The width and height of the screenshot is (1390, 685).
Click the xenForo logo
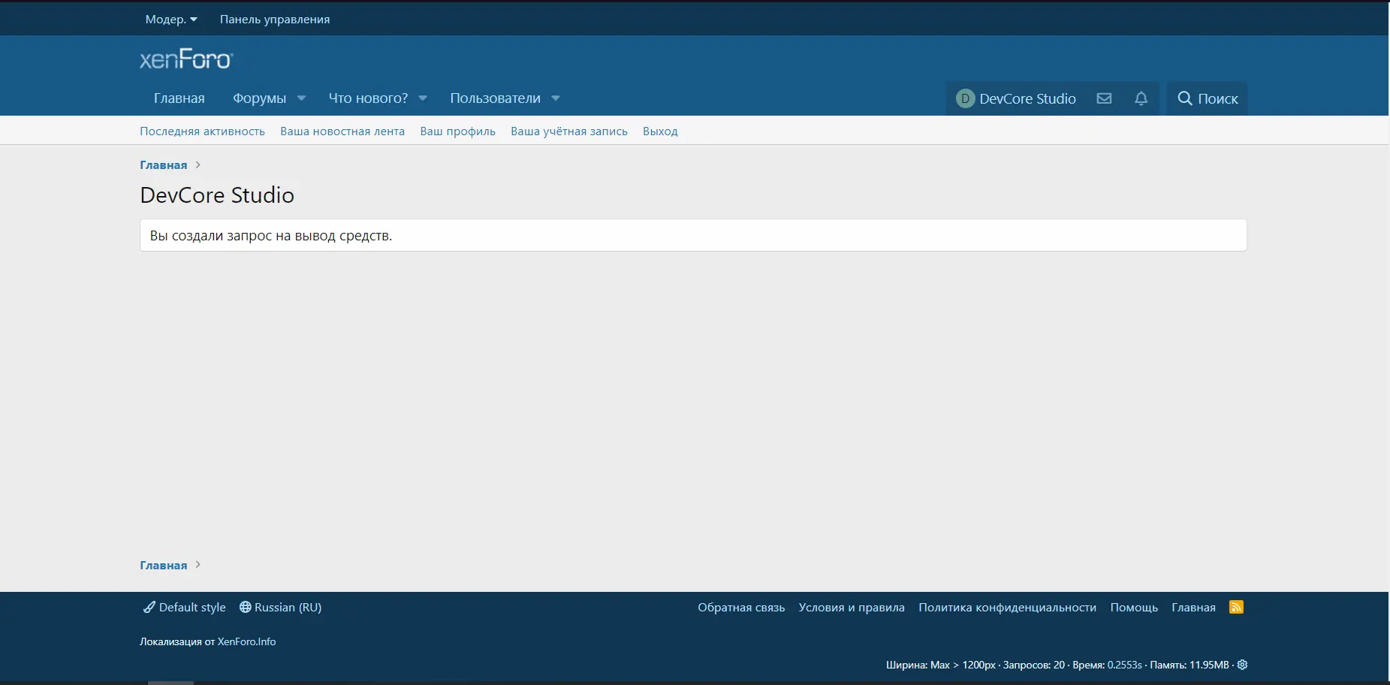186,59
